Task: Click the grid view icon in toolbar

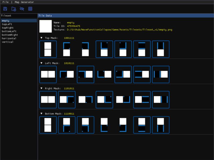Action: point(30,9)
